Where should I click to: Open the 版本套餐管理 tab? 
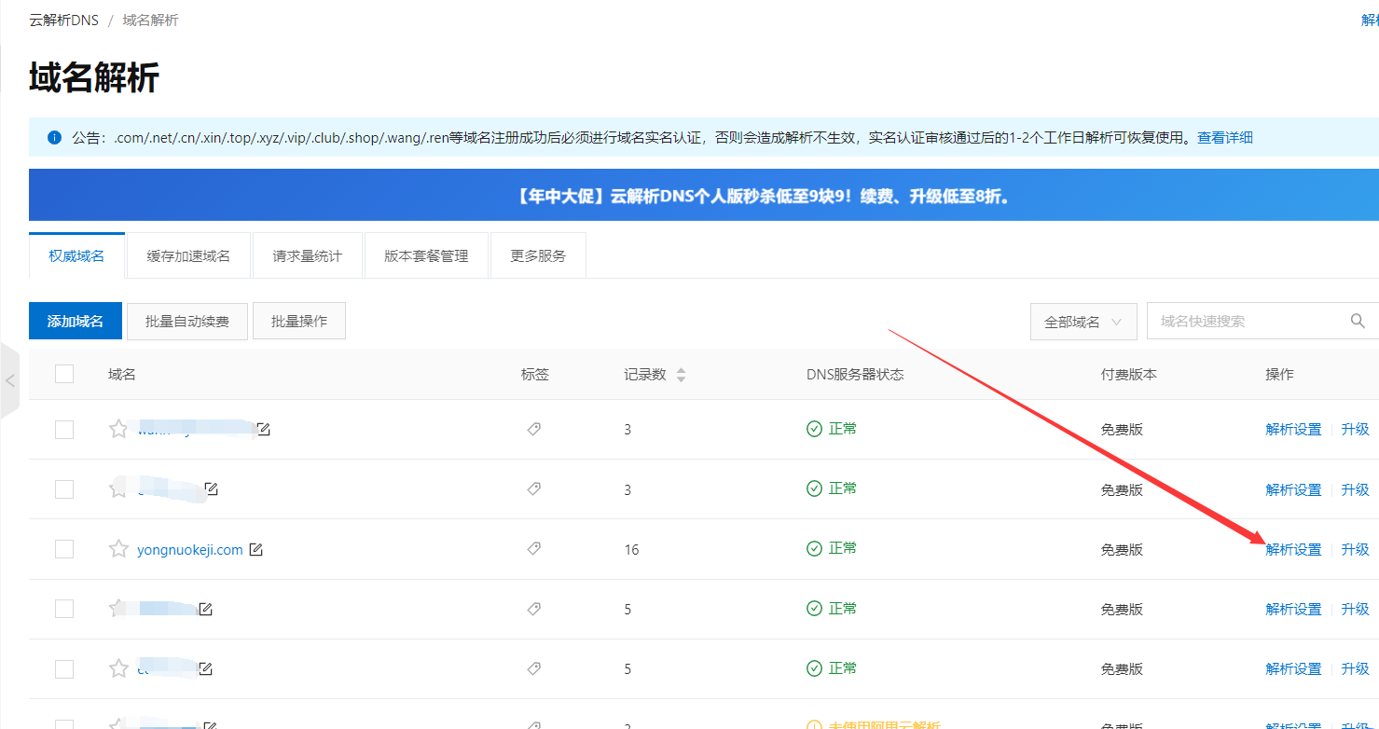426,255
